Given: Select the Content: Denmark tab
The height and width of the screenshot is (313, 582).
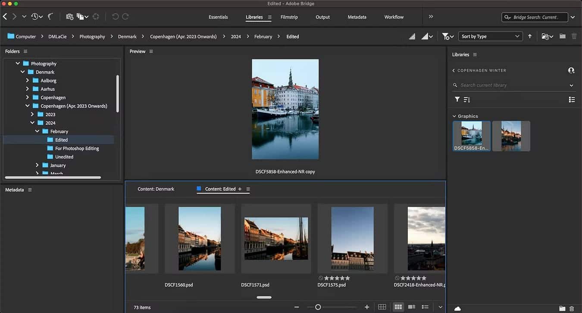Looking at the screenshot, I should [156, 189].
